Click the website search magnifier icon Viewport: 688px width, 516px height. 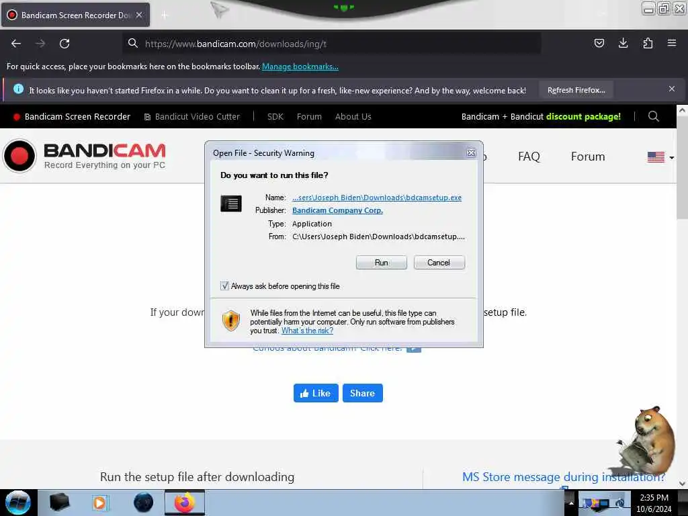tap(653, 116)
